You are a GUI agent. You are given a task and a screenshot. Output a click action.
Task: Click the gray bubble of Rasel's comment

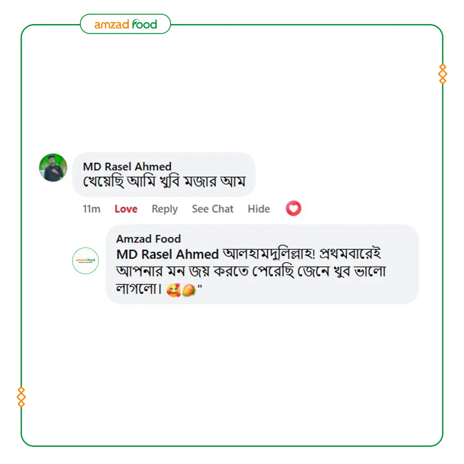point(164,174)
